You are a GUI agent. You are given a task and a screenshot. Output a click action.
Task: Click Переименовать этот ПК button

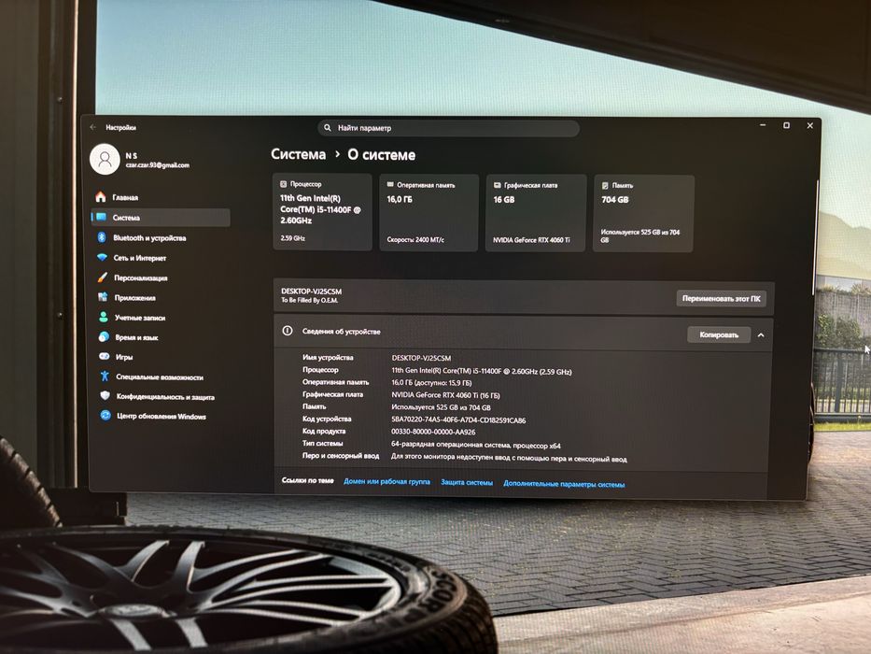coord(721,299)
